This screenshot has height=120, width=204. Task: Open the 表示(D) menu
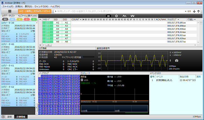pos(29,6)
